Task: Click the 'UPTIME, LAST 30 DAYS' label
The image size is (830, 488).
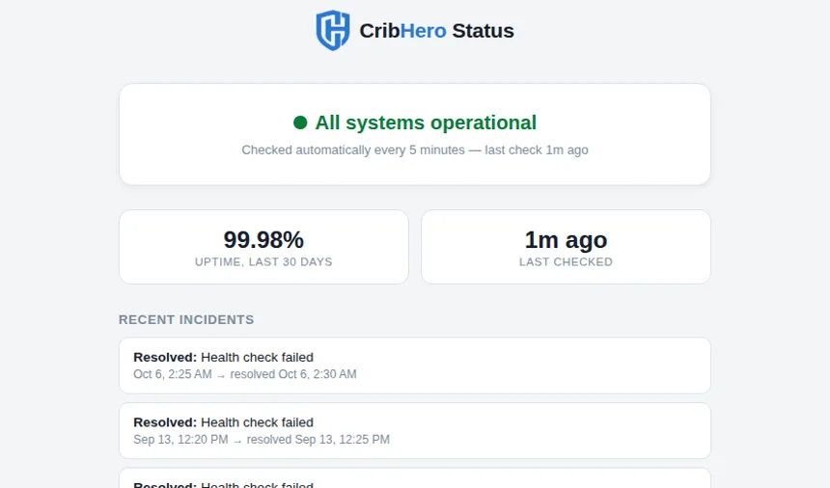Action: pos(263,261)
